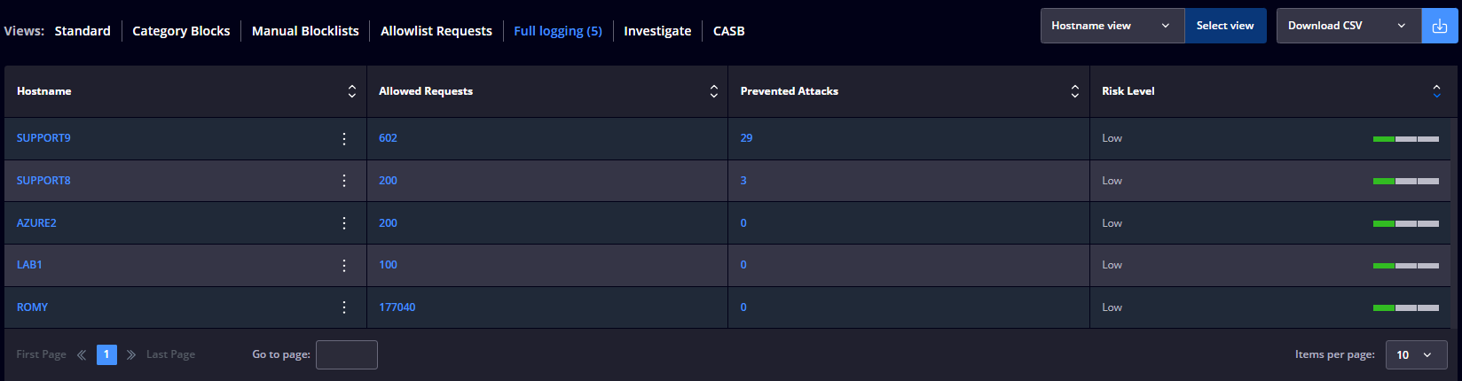The image size is (1462, 381).
Task: Open the three-dot menu for AZURE2
Action: (x=344, y=223)
